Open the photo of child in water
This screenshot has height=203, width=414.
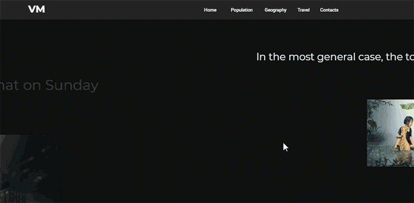click(x=390, y=133)
